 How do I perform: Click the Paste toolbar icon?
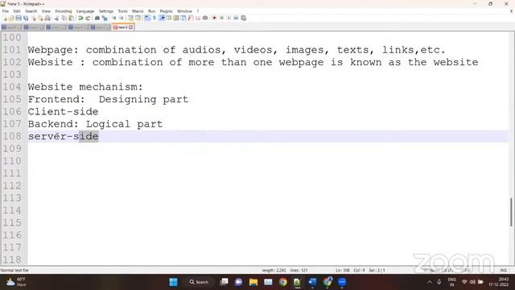[71, 19]
